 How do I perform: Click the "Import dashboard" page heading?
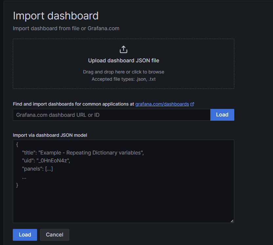(56, 16)
